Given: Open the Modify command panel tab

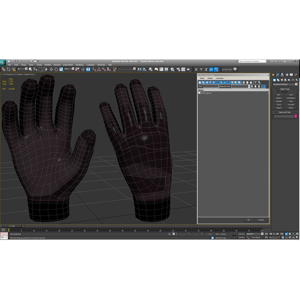Looking at the screenshot, I should point(277,75).
